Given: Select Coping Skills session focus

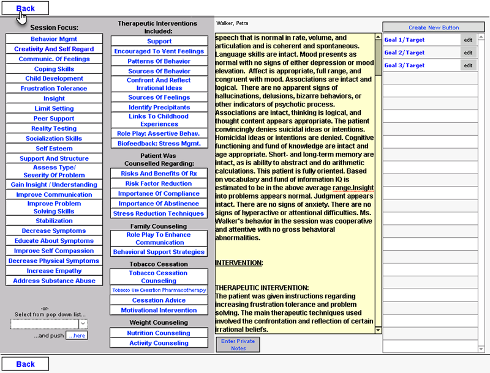Looking at the screenshot, I should point(53,68).
